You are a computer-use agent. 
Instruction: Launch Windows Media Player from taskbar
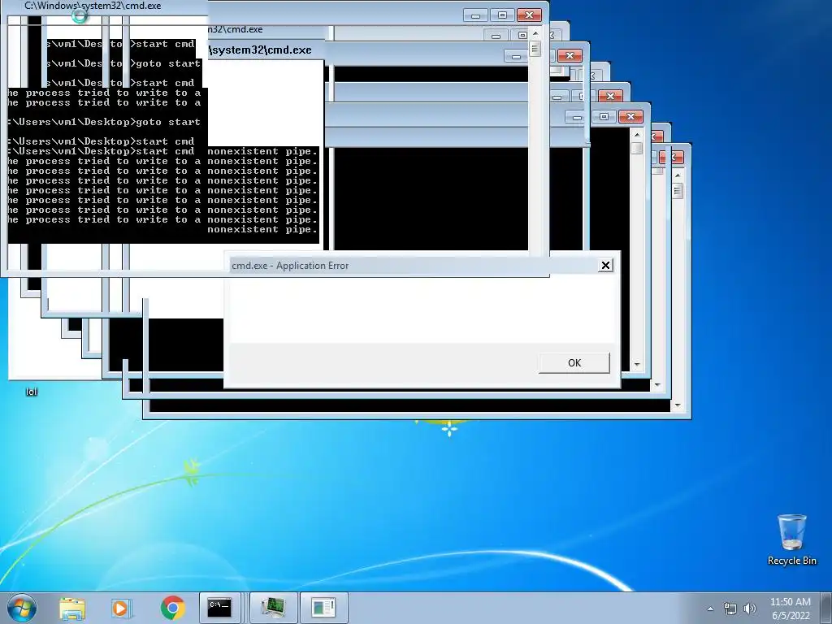point(122,608)
